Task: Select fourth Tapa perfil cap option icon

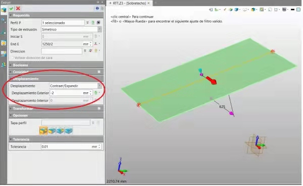Action: pyautogui.click(x=69, y=131)
